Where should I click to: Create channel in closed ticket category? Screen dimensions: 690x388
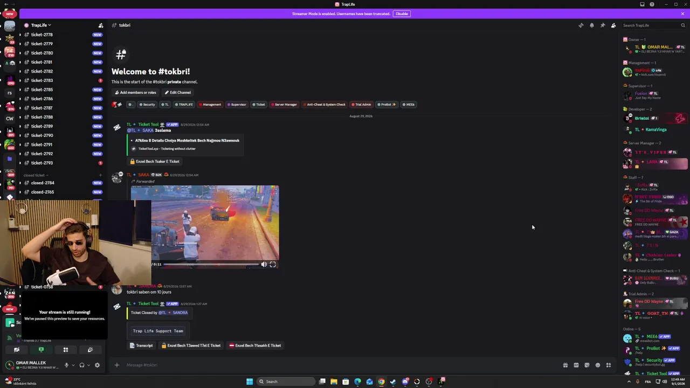(x=100, y=175)
